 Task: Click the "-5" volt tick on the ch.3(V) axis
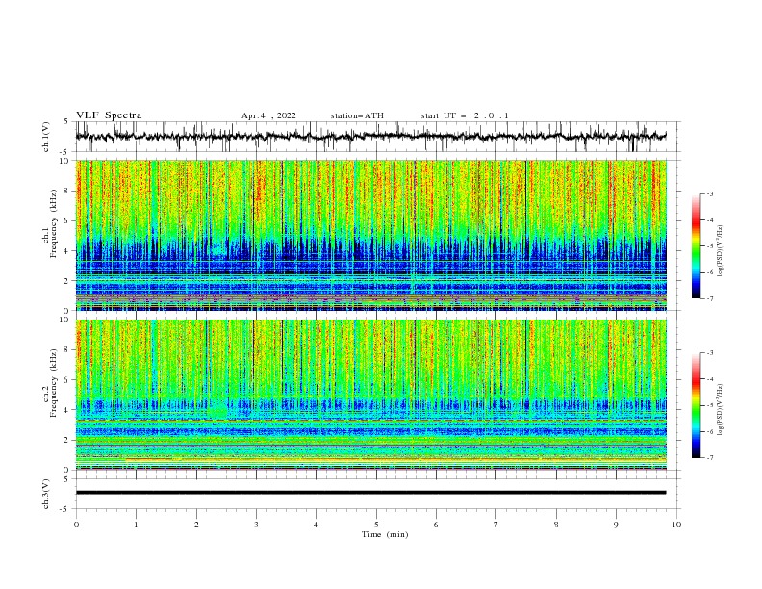[x=65, y=509]
